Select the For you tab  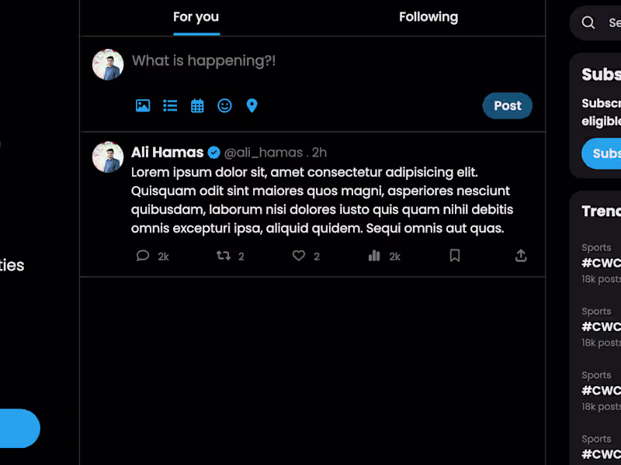196,16
